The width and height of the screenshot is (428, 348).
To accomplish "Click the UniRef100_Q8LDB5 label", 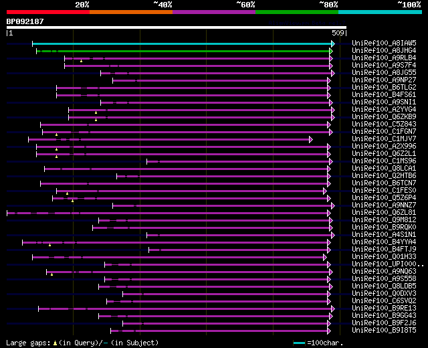I will pos(384,286).
